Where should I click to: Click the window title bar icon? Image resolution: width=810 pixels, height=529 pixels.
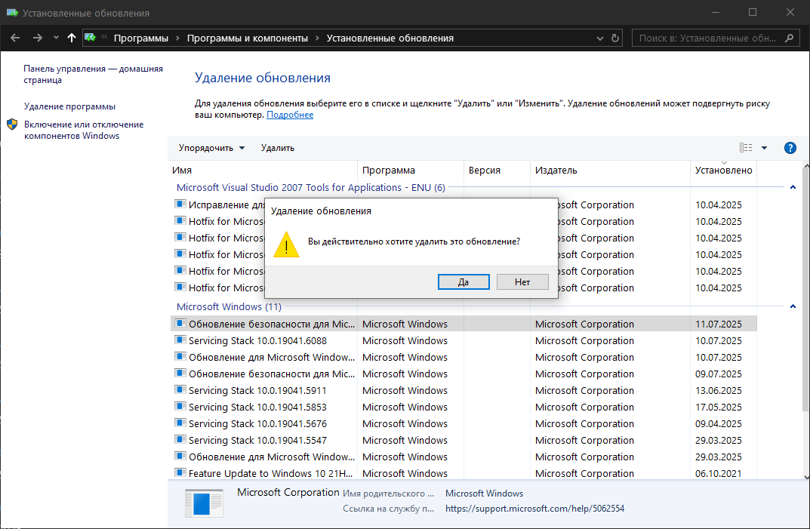point(12,12)
